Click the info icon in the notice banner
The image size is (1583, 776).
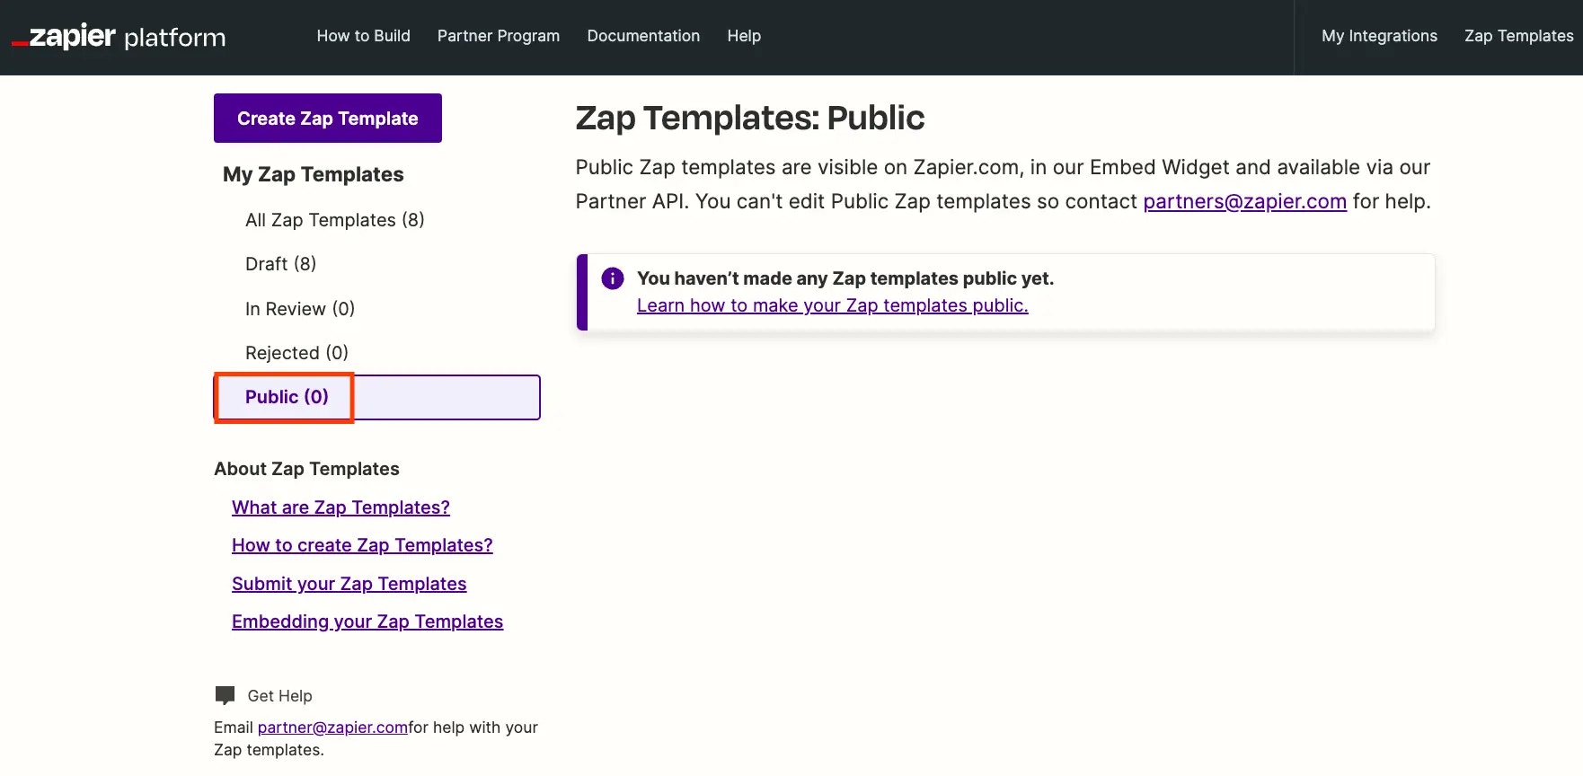(x=613, y=278)
